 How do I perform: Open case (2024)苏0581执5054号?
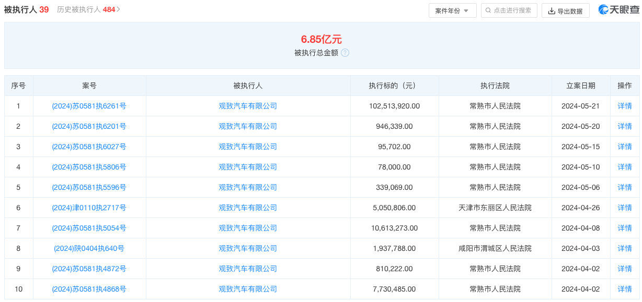(x=89, y=228)
